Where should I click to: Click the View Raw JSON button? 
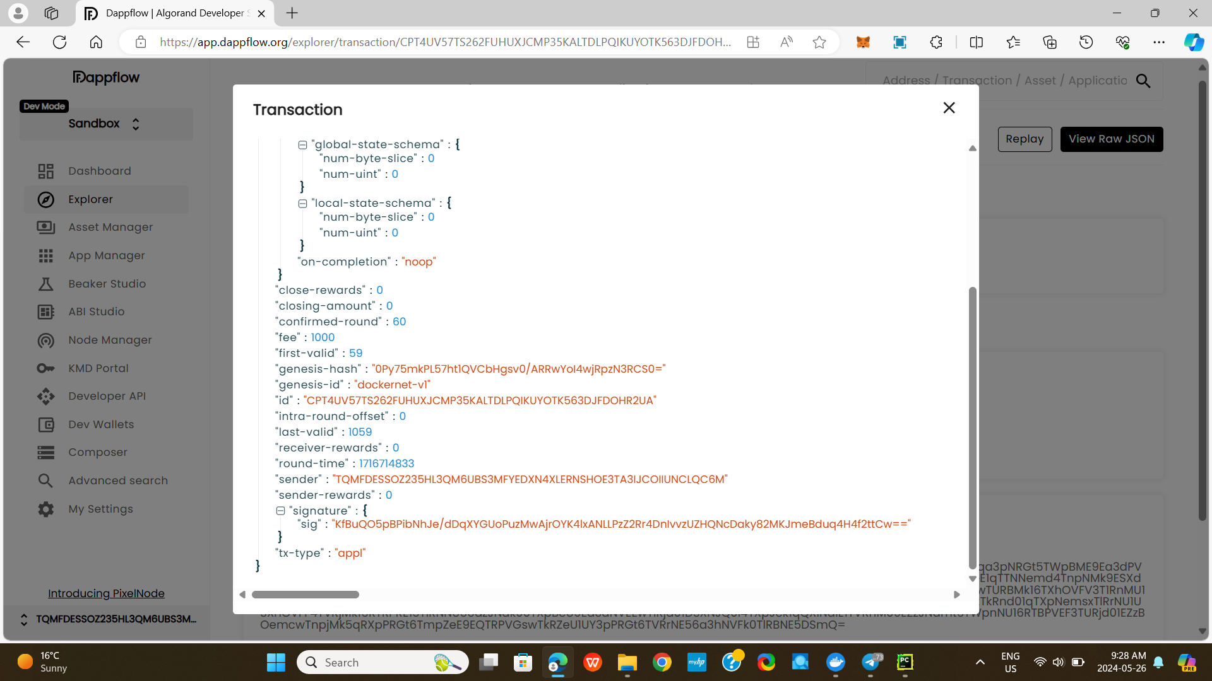[x=1111, y=139]
